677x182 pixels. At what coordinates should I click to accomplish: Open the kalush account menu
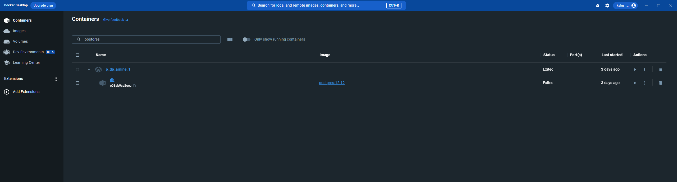click(x=625, y=6)
